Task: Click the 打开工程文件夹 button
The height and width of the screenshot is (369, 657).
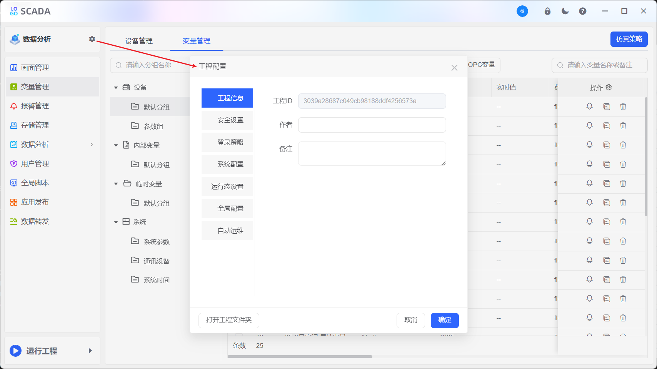Action: pyautogui.click(x=228, y=320)
